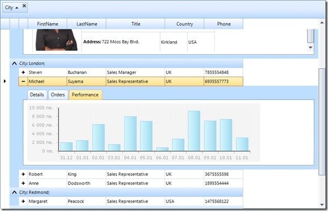Sort by the FirstName column header

pos(48,24)
